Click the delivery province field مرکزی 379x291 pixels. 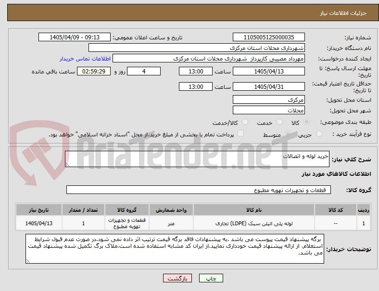tap(269, 99)
